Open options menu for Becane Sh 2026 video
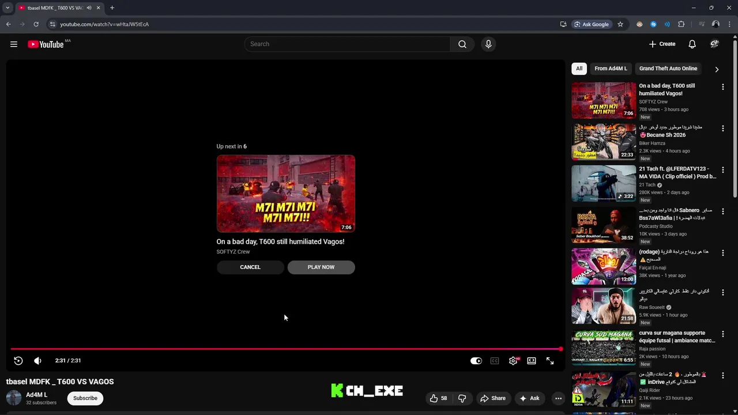This screenshot has width=738, height=415. 722,129
